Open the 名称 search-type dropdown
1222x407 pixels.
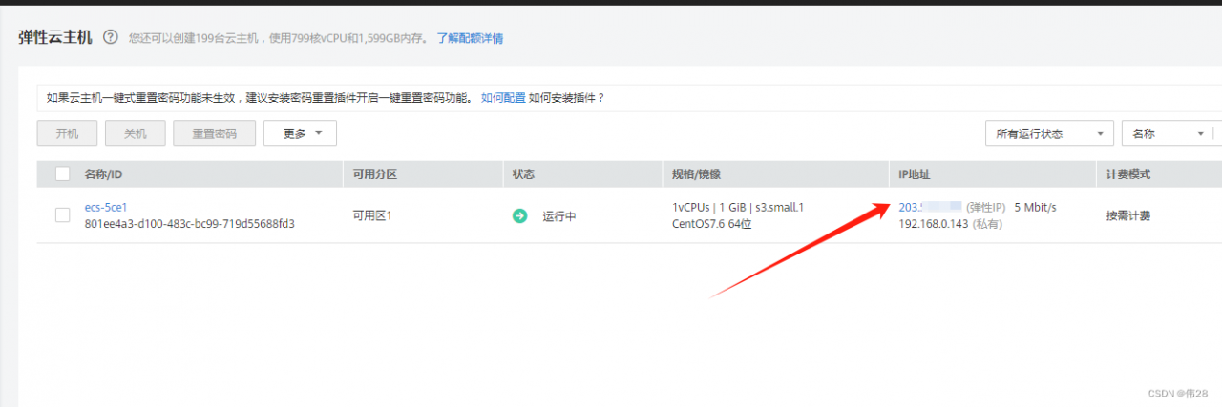pyautogui.click(x=1167, y=133)
